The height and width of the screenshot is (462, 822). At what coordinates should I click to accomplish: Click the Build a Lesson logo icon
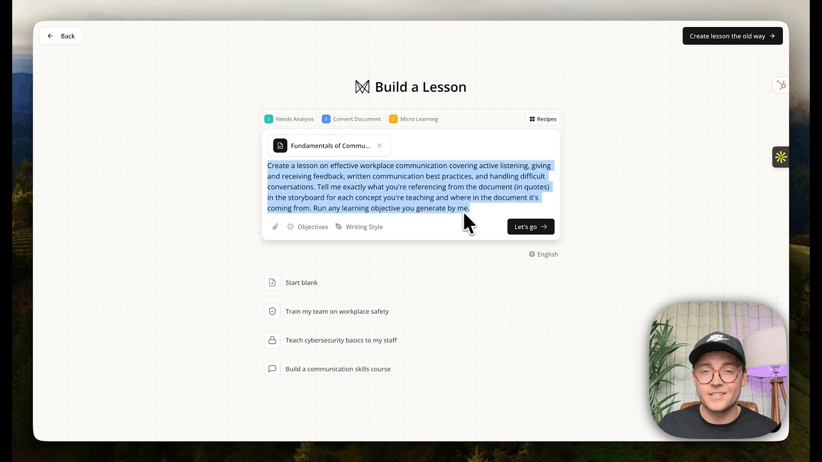click(362, 87)
